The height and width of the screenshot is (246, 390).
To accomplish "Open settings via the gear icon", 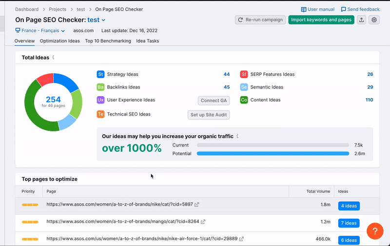I will tap(374, 20).
